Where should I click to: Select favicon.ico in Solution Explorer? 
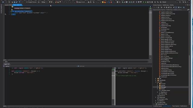point(162,96)
